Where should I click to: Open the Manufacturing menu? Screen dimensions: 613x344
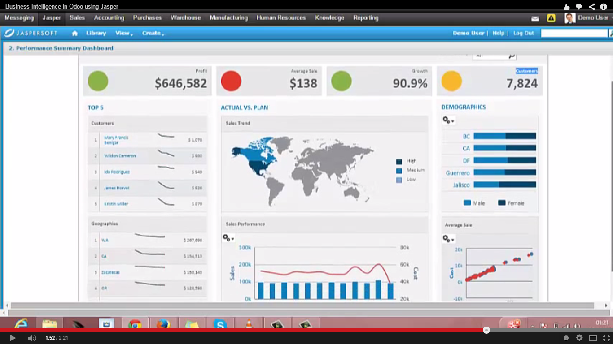pos(229,18)
